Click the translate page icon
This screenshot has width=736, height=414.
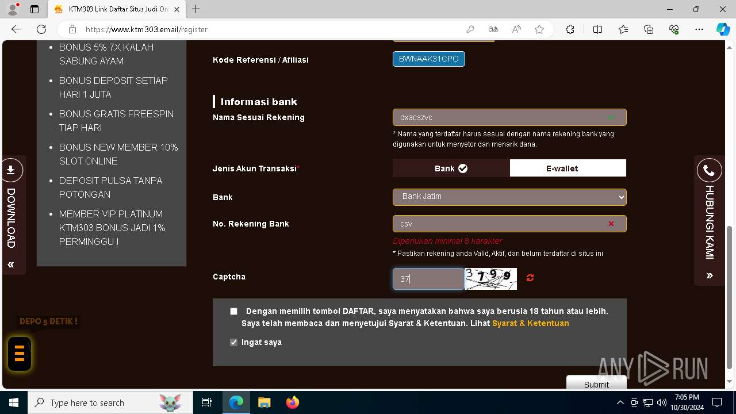(x=493, y=29)
